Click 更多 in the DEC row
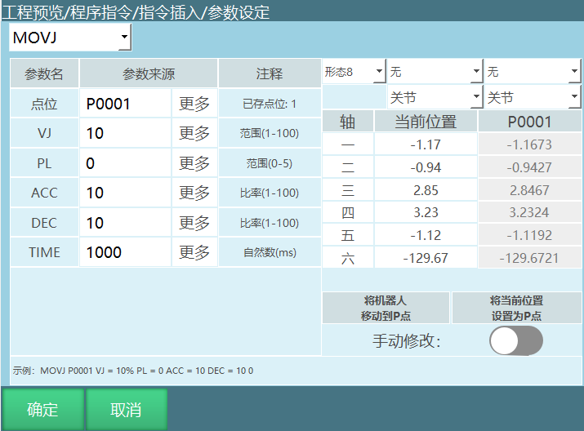 point(194,223)
